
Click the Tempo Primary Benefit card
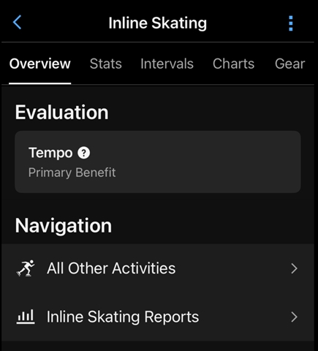pyautogui.click(x=158, y=162)
